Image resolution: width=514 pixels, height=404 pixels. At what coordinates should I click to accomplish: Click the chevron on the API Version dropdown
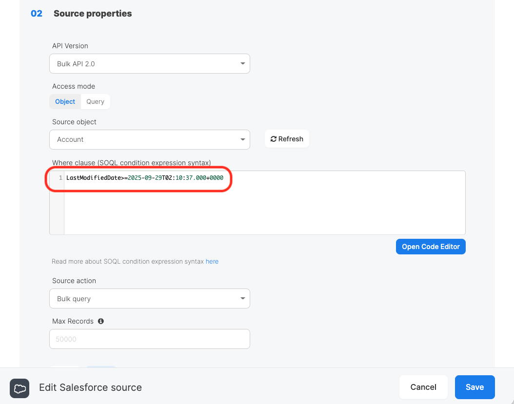pos(242,63)
